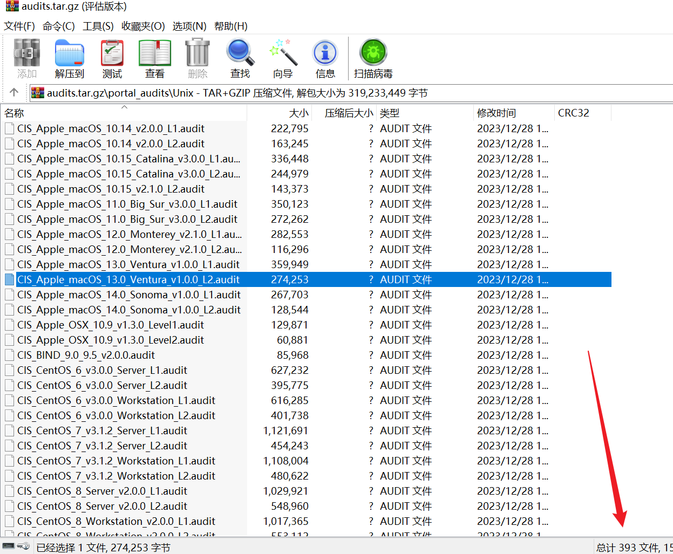Open the Options (选项) menu
This screenshot has width=673, height=554.
click(189, 26)
